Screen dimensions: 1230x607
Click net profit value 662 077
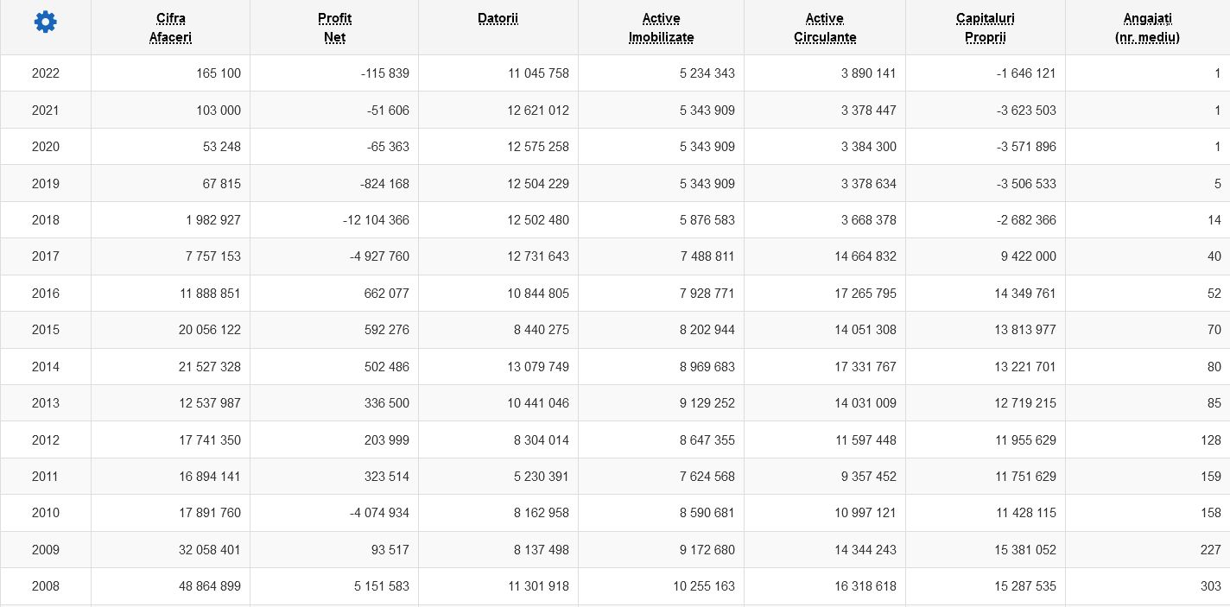pyautogui.click(x=387, y=294)
